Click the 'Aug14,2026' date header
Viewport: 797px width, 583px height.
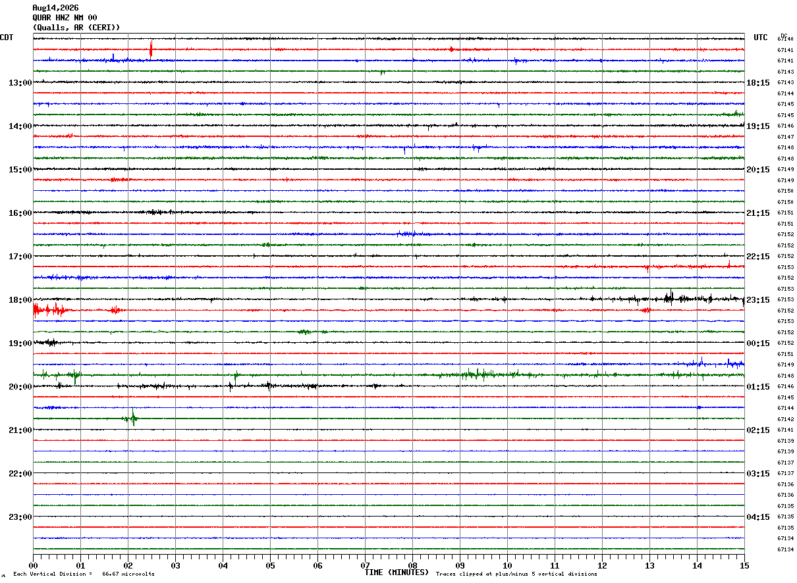(55, 8)
